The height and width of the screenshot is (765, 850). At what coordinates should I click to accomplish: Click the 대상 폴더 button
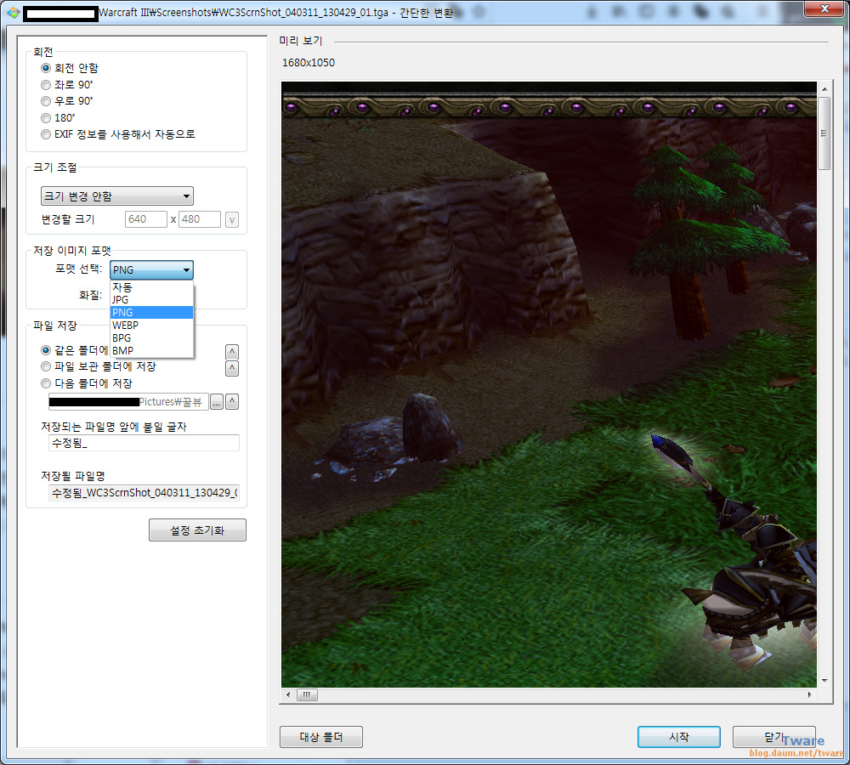(x=321, y=737)
